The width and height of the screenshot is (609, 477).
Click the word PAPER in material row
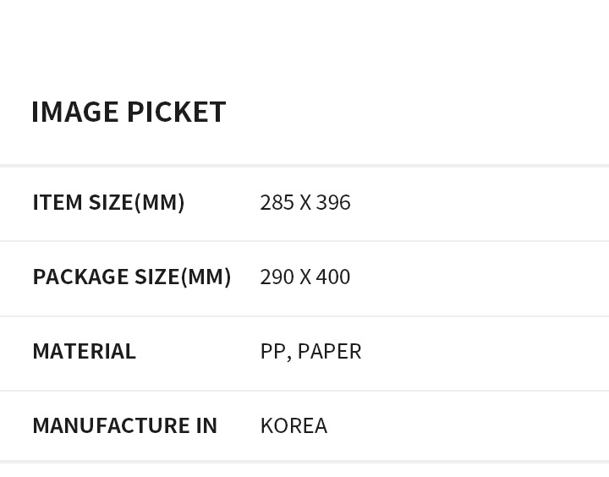329,352
